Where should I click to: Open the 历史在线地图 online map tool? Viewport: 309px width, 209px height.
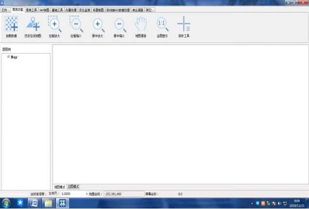33,24
